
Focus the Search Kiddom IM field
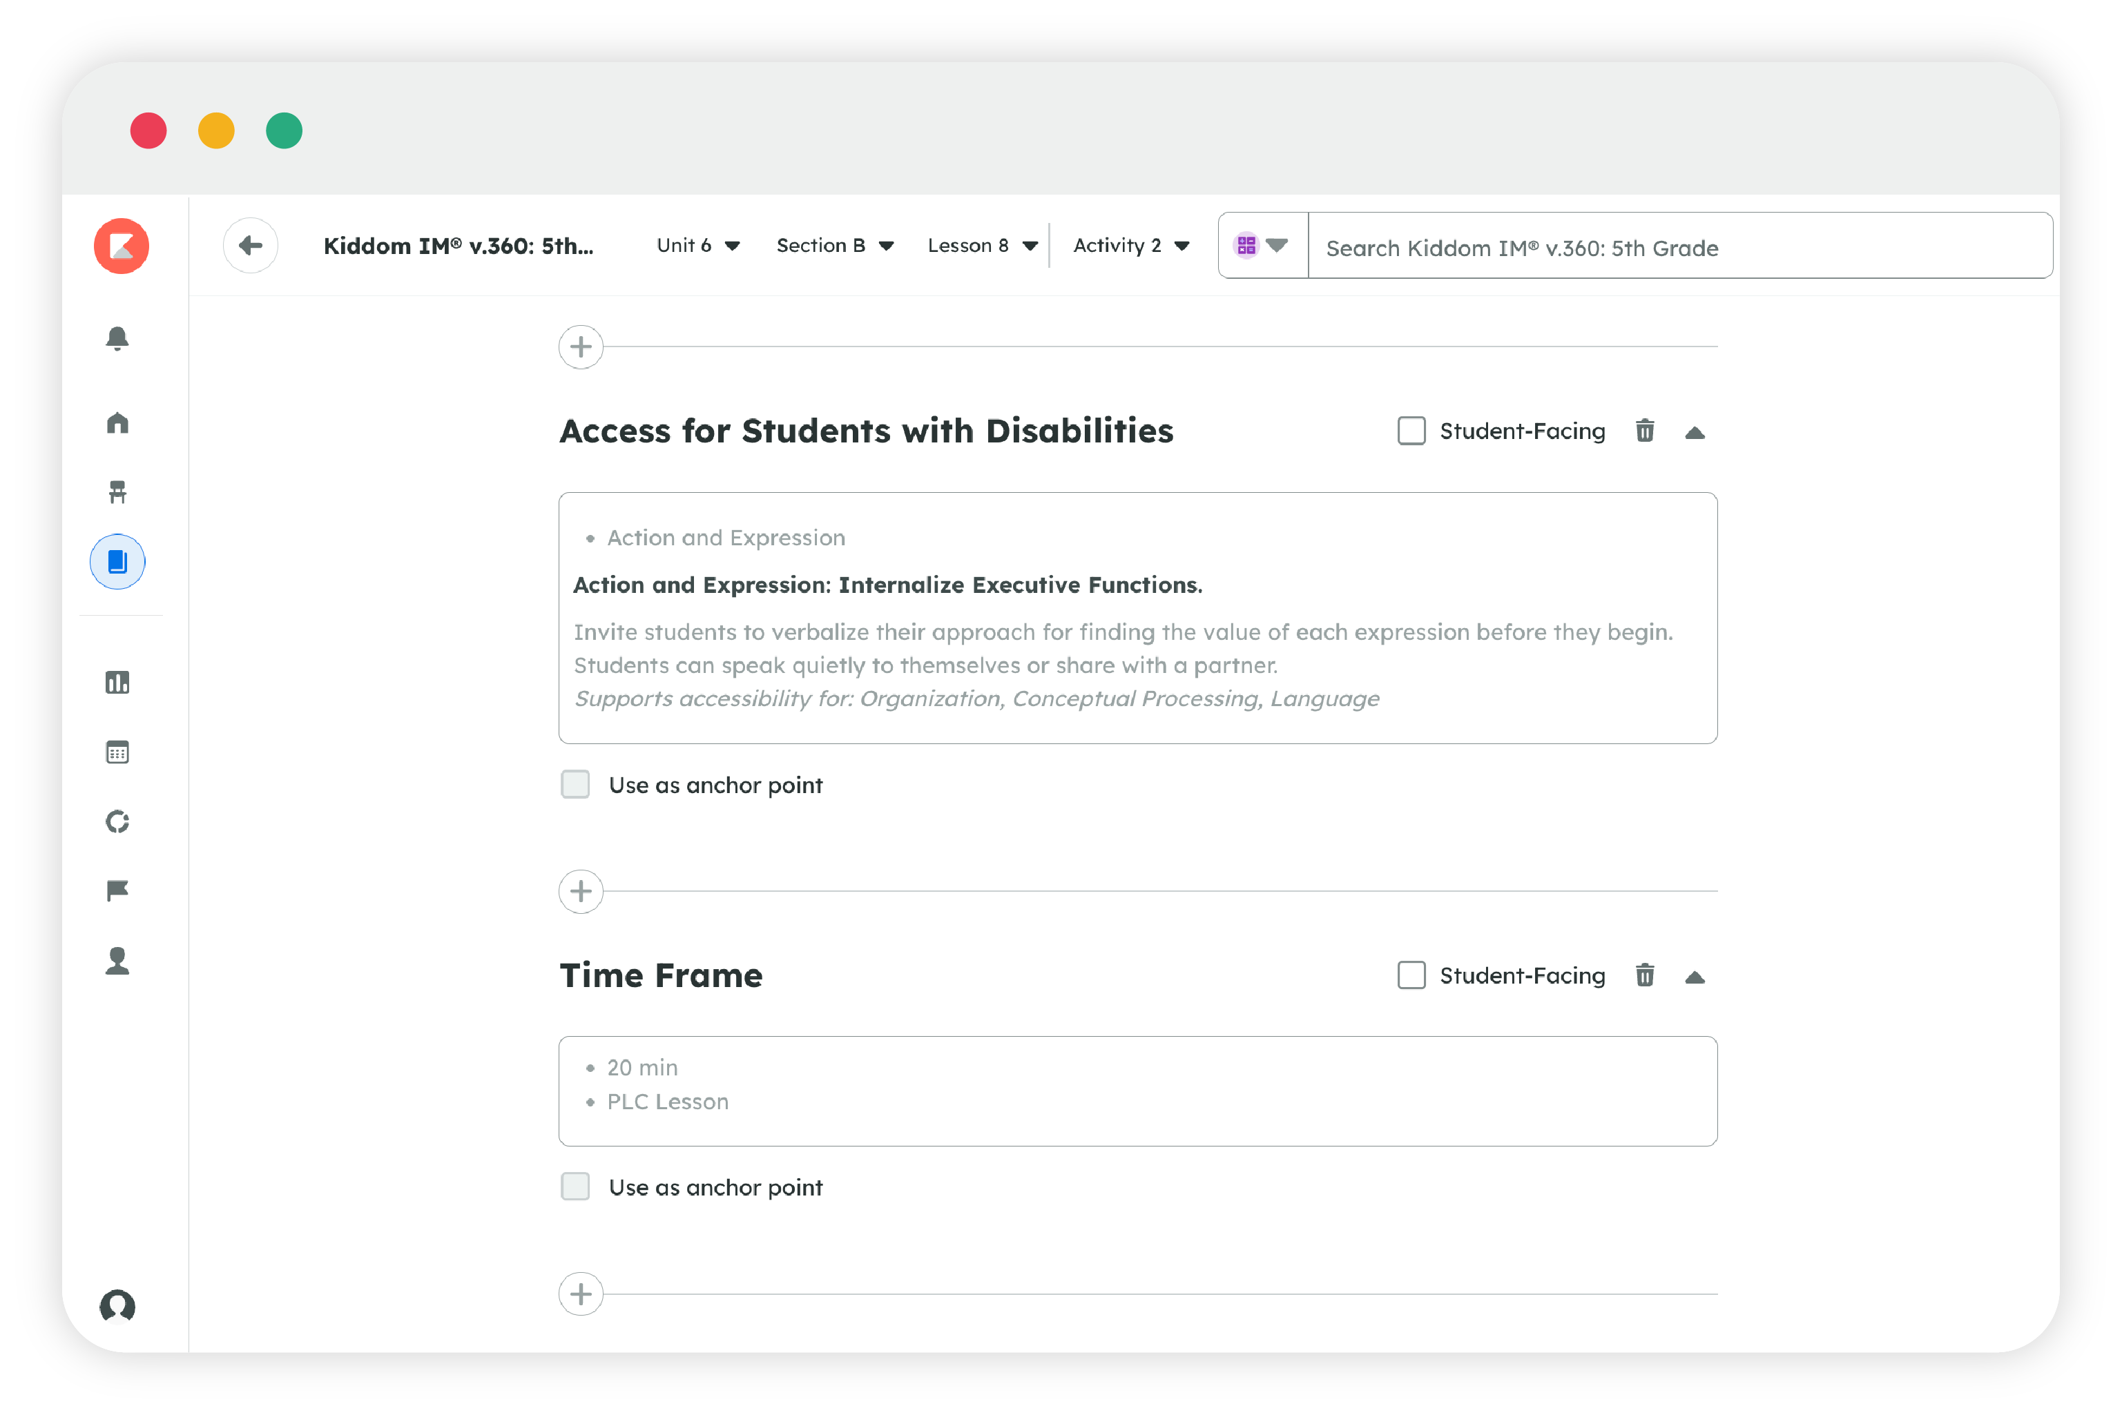point(1680,246)
